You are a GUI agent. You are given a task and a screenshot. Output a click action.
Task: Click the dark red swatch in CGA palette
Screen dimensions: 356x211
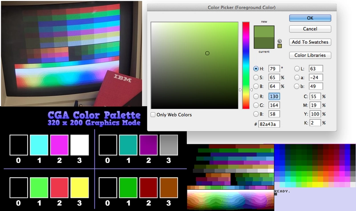[149, 187]
